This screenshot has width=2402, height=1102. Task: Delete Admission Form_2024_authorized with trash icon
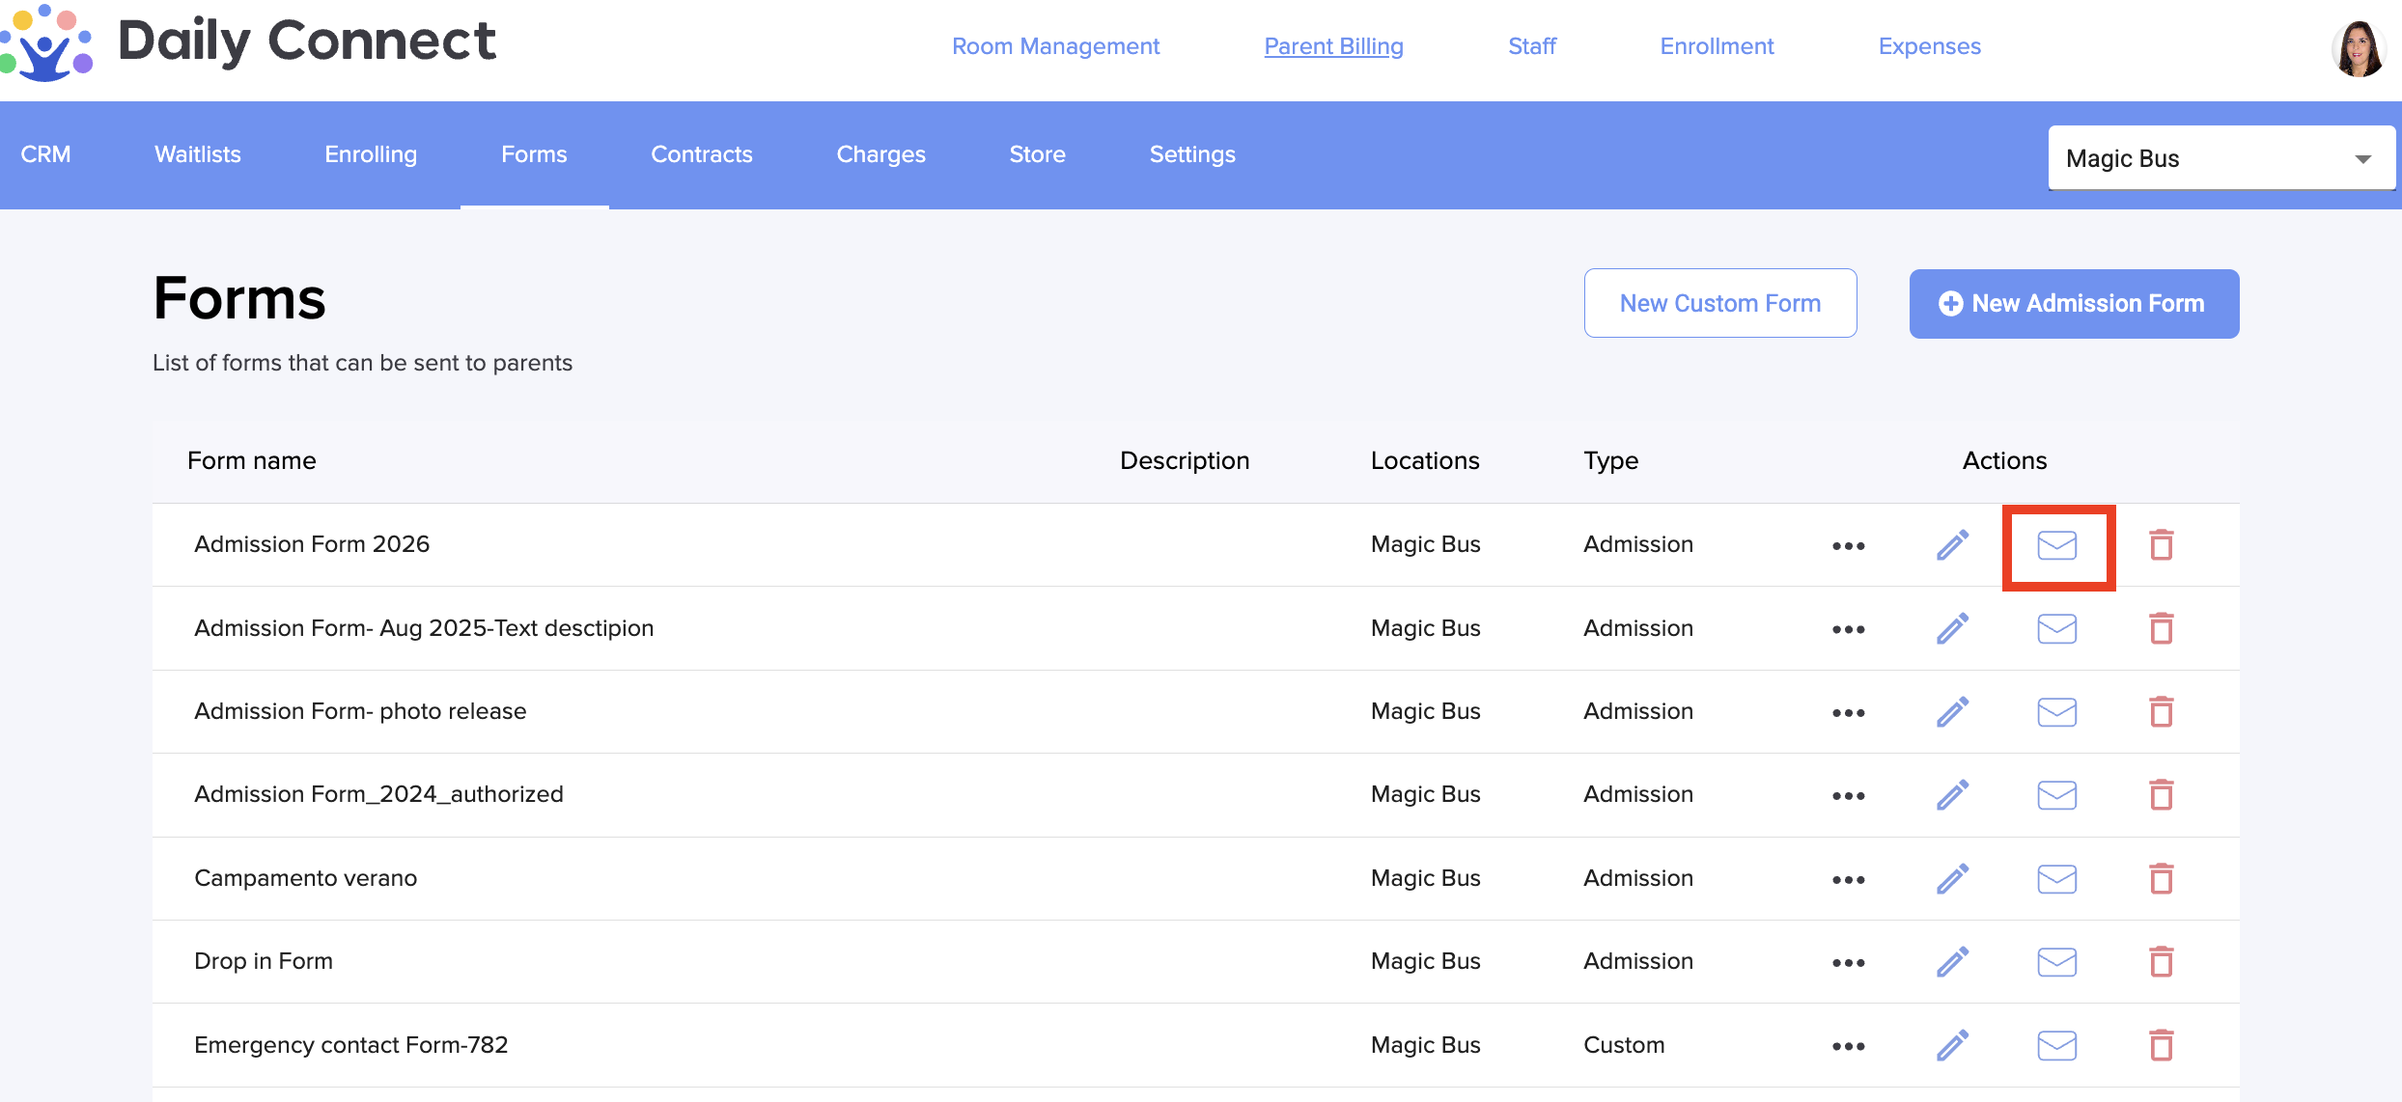[x=2161, y=795]
